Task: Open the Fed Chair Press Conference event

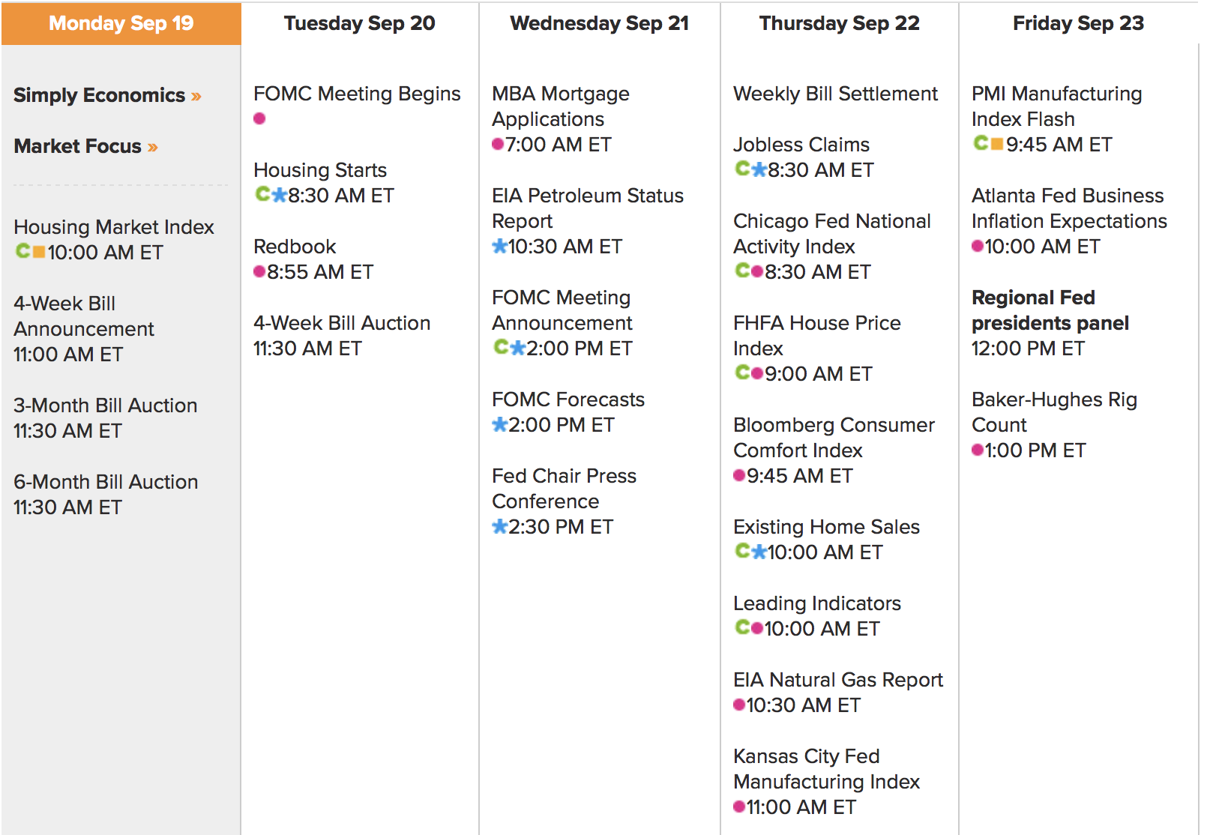Action: click(564, 489)
